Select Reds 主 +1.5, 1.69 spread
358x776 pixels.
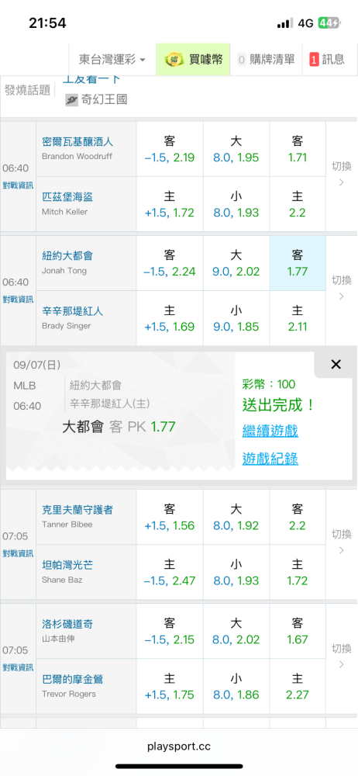tap(170, 318)
